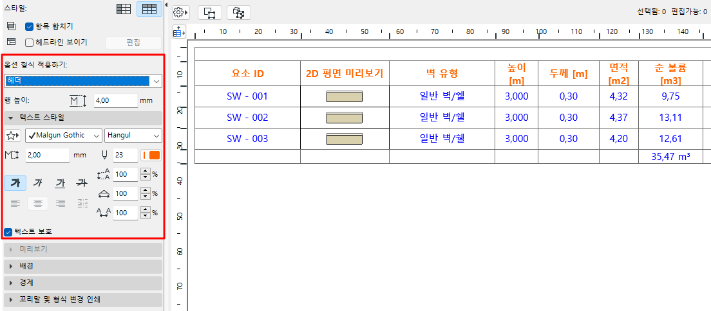Screen dimensions: 711x311
Task: Click the 두께 [m] column header
Action: coord(569,73)
